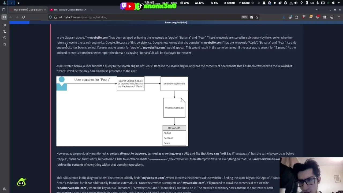Click the Room progress bar
The image size is (343, 193).
pyautogui.click(x=176, y=23)
